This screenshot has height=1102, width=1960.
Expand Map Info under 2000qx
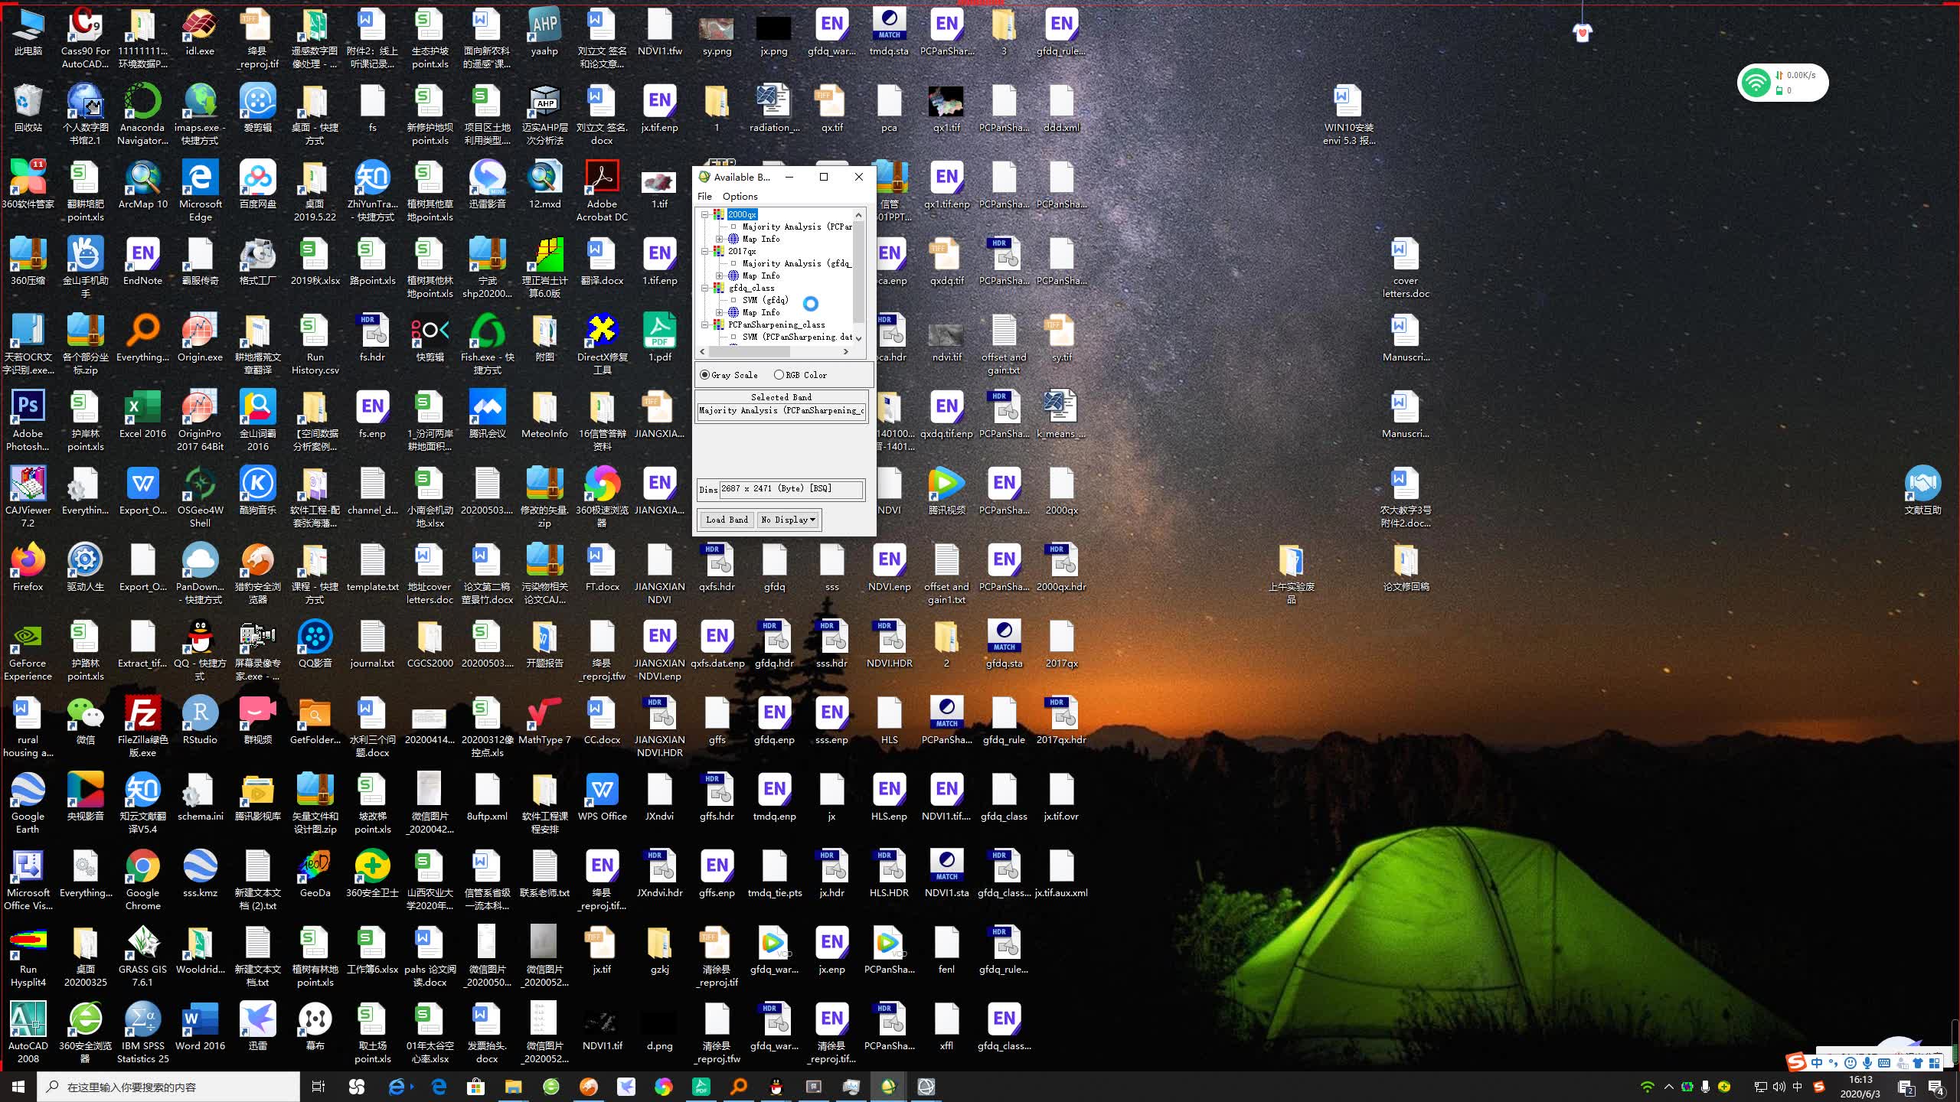pos(719,239)
